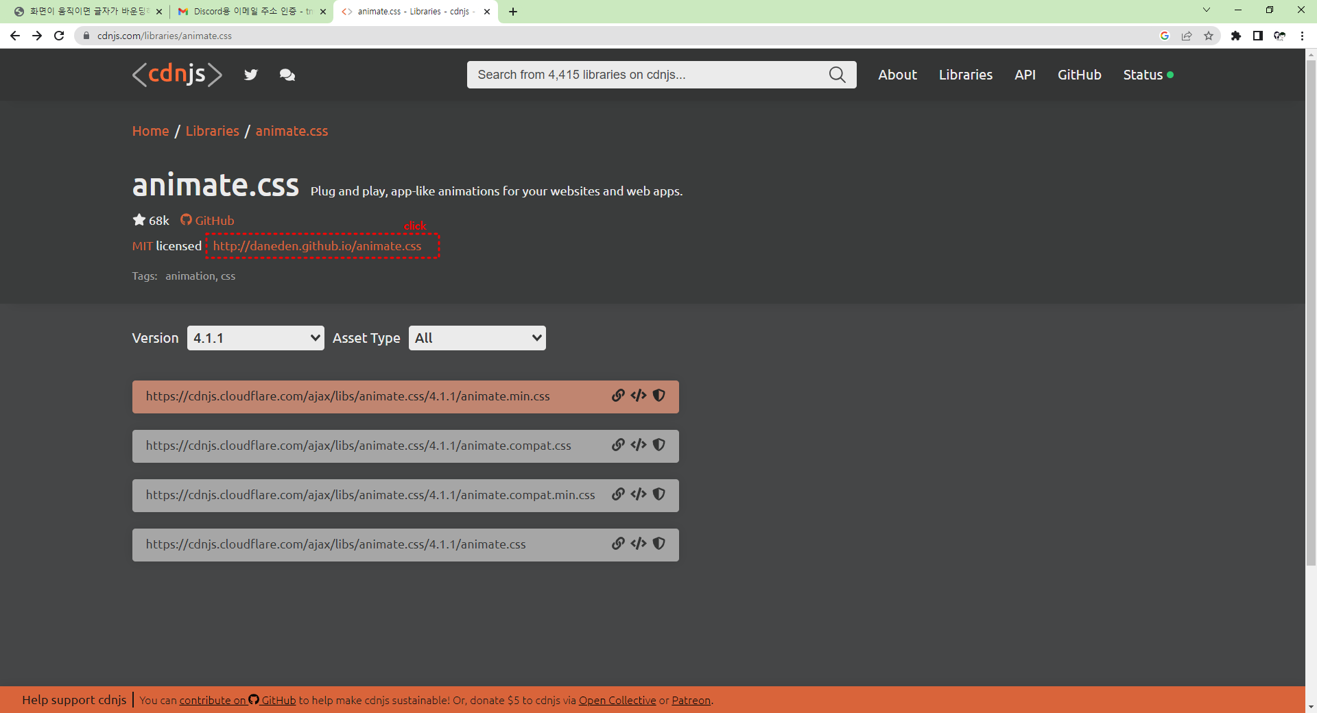Select the animate.min.css URL text

[x=348, y=396]
